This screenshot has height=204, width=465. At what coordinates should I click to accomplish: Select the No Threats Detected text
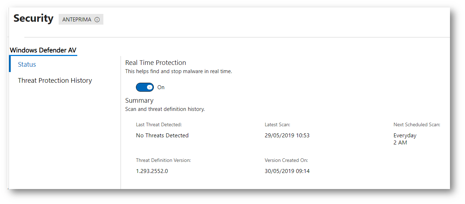point(162,136)
